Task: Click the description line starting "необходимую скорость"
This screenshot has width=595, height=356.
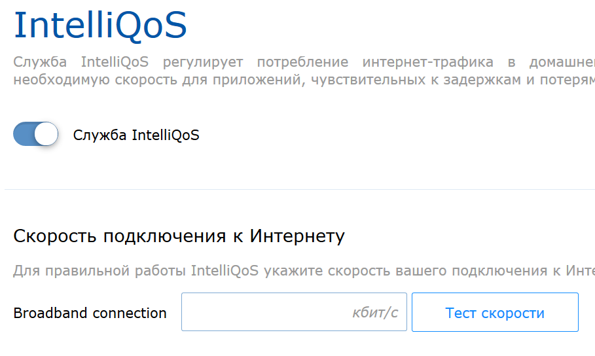Action: coord(304,80)
